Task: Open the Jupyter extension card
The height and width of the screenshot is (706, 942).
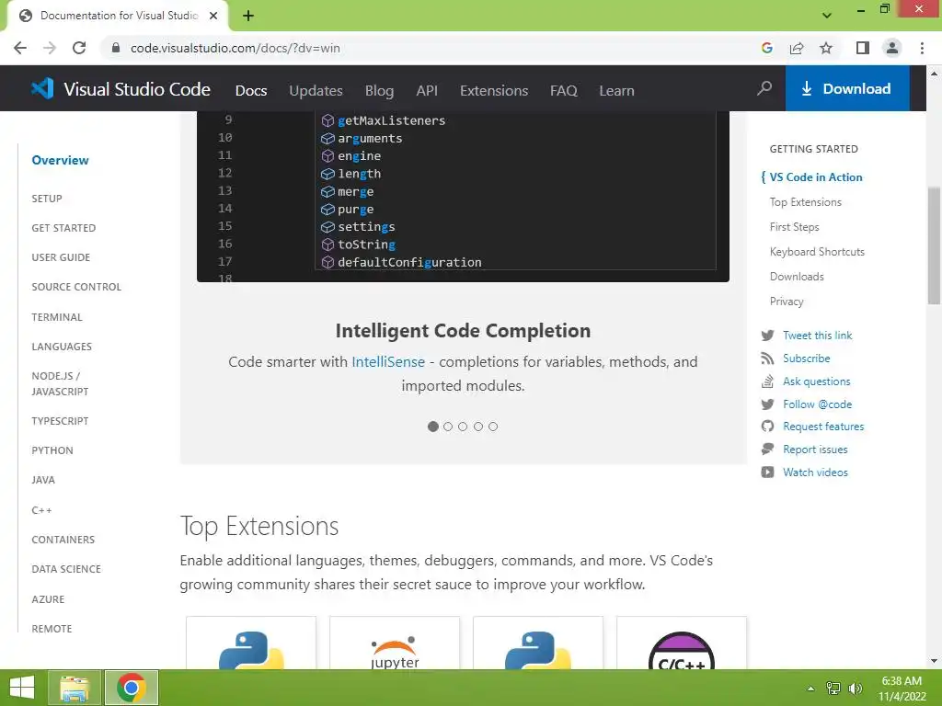Action: tap(395, 643)
